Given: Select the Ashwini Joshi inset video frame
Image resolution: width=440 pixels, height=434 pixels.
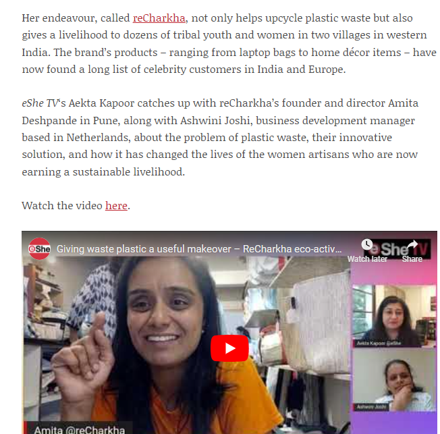Looking at the screenshot, I should pos(394,381).
